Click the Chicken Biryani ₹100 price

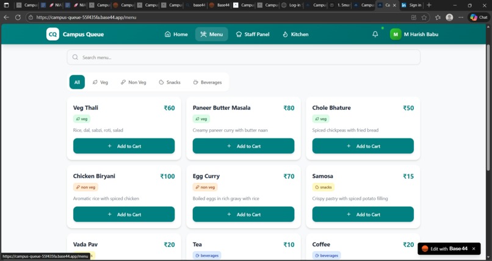click(167, 176)
